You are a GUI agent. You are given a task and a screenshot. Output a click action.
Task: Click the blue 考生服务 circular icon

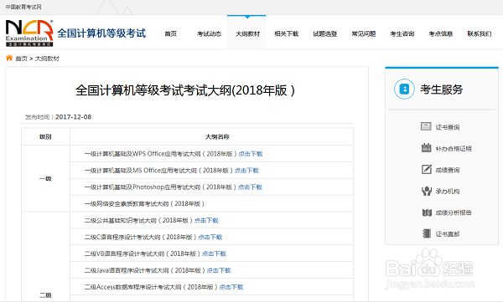404,89
